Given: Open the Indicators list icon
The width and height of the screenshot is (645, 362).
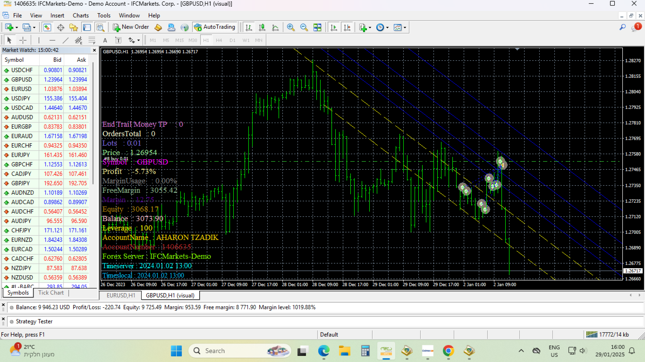Looking at the screenshot, I should click(x=363, y=27).
